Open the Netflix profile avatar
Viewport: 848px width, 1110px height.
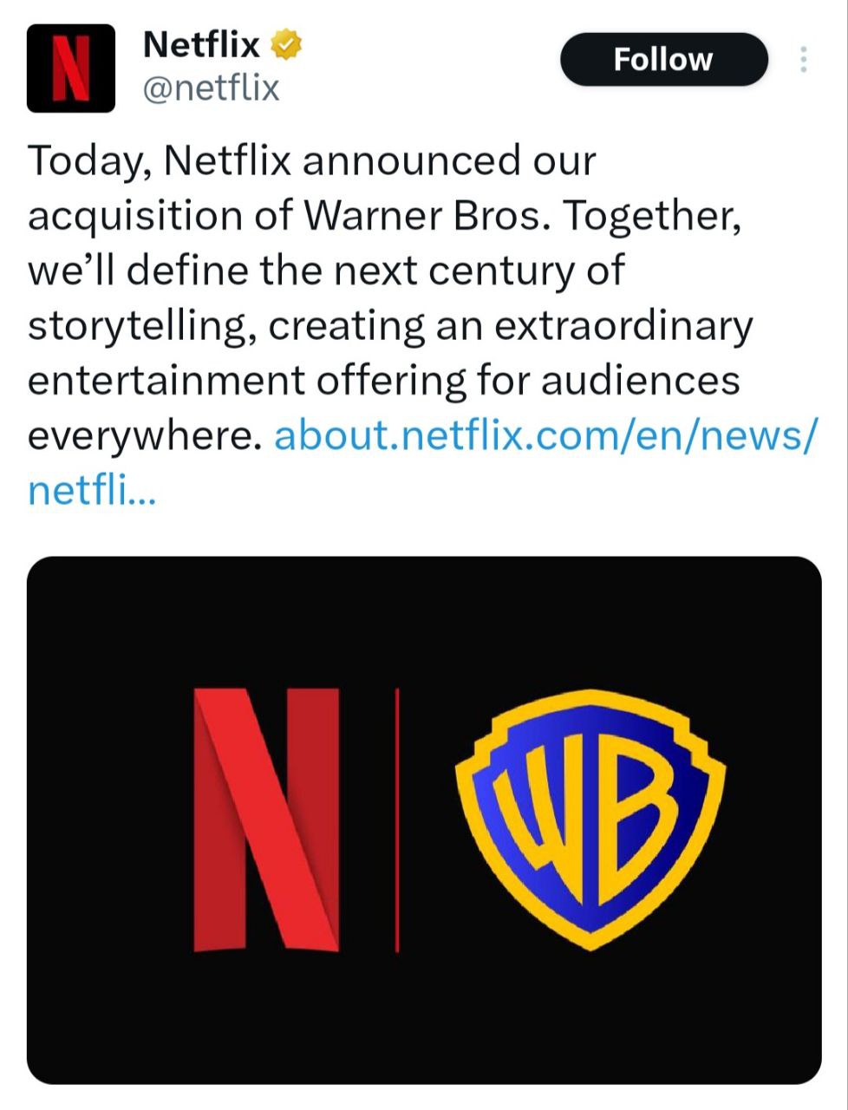[71, 69]
